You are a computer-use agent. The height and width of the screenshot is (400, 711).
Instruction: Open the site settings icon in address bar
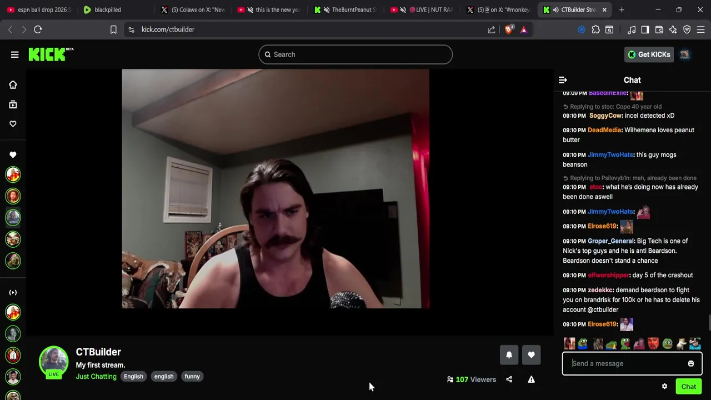click(131, 29)
